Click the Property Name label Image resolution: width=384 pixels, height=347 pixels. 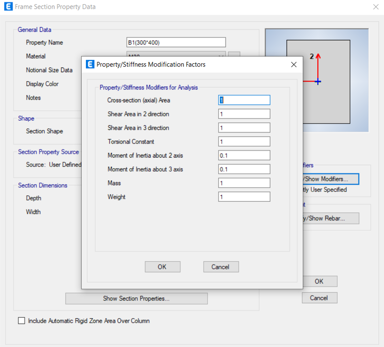pos(44,43)
